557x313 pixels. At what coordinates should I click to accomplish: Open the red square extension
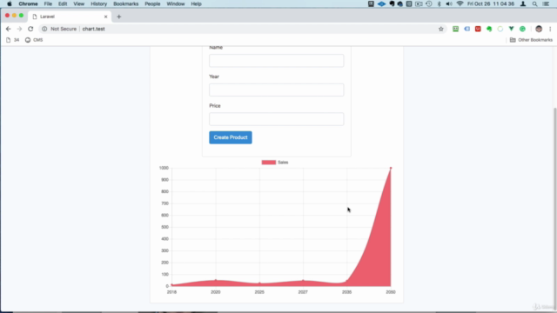click(x=478, y=29)
